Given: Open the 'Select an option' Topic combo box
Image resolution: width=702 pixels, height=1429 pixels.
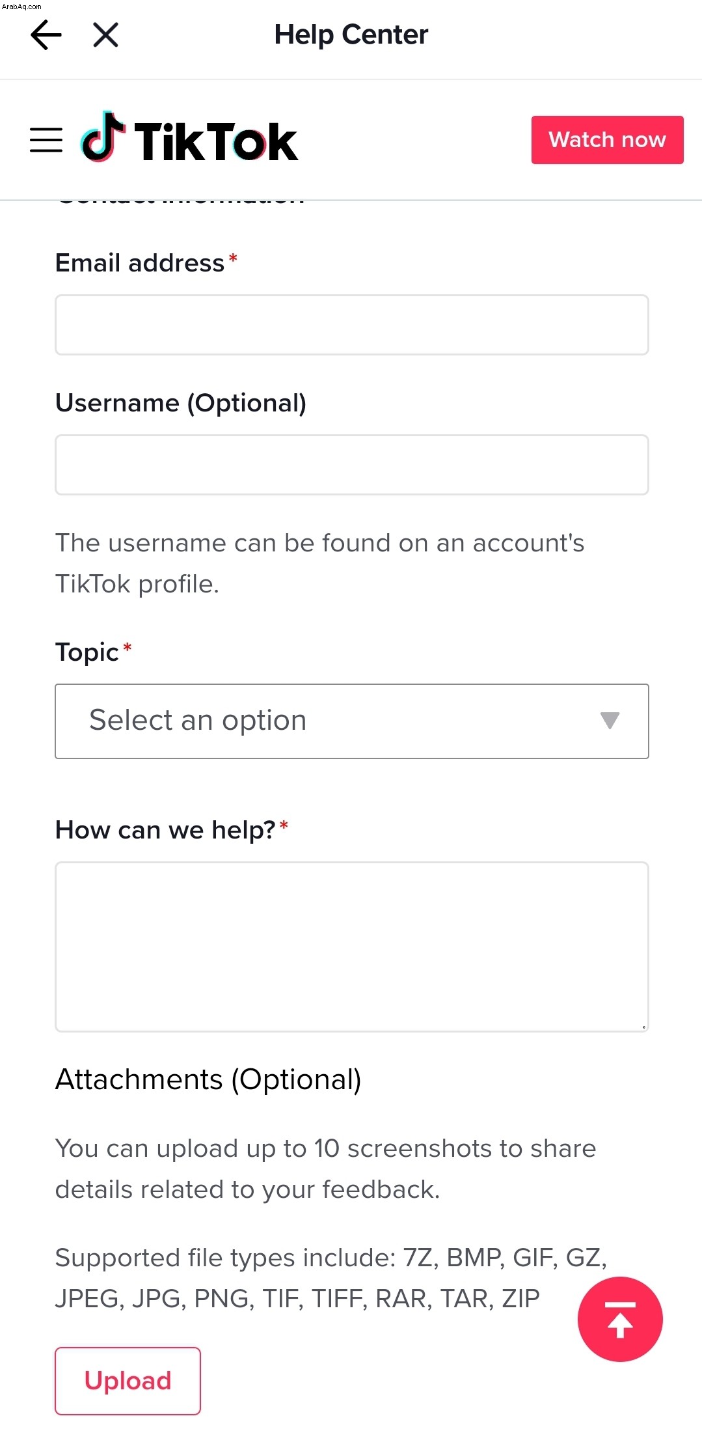Looking at the screenshot, I should [x=352, y=721].
